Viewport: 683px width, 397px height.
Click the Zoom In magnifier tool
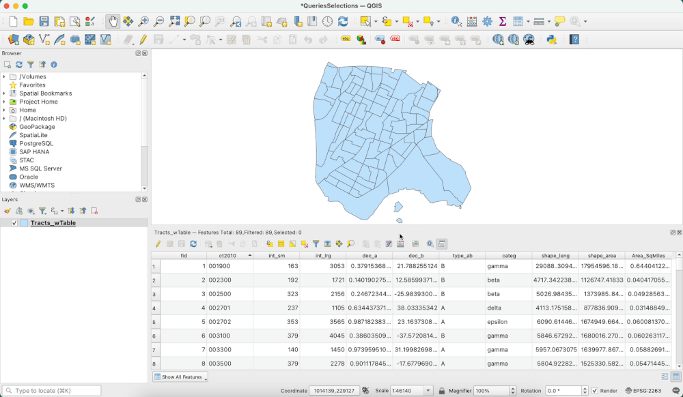pos(143,21)
